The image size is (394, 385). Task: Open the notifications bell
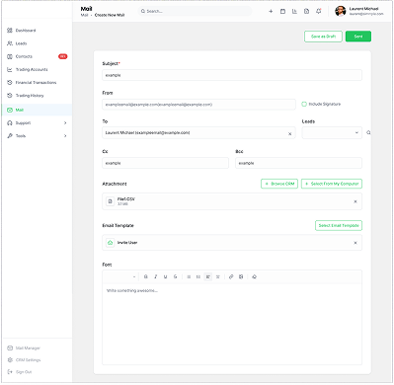[x=318, y=11]
